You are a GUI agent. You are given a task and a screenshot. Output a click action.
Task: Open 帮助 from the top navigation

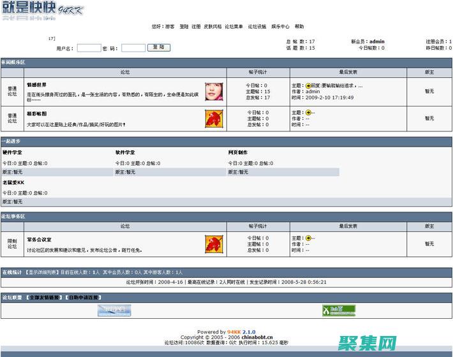(x=299, y=27)
